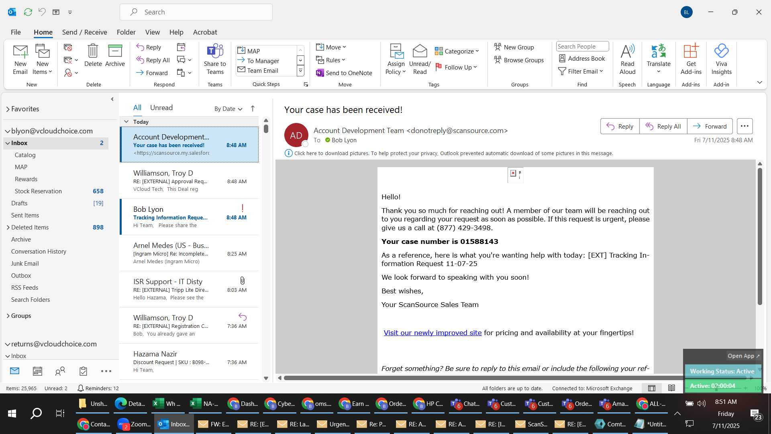
Task: Click Reply All button in reading pane
Action: pyautogui.click(x=663, y=126)
